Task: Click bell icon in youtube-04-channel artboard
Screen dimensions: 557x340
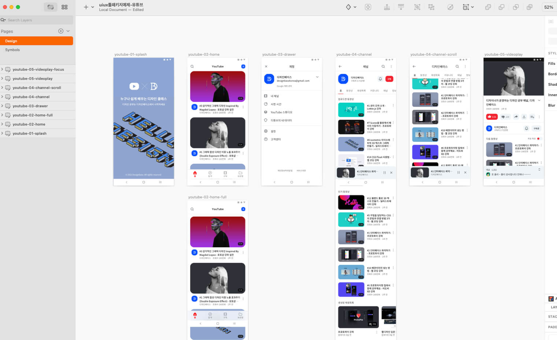Action: point(380,79)
